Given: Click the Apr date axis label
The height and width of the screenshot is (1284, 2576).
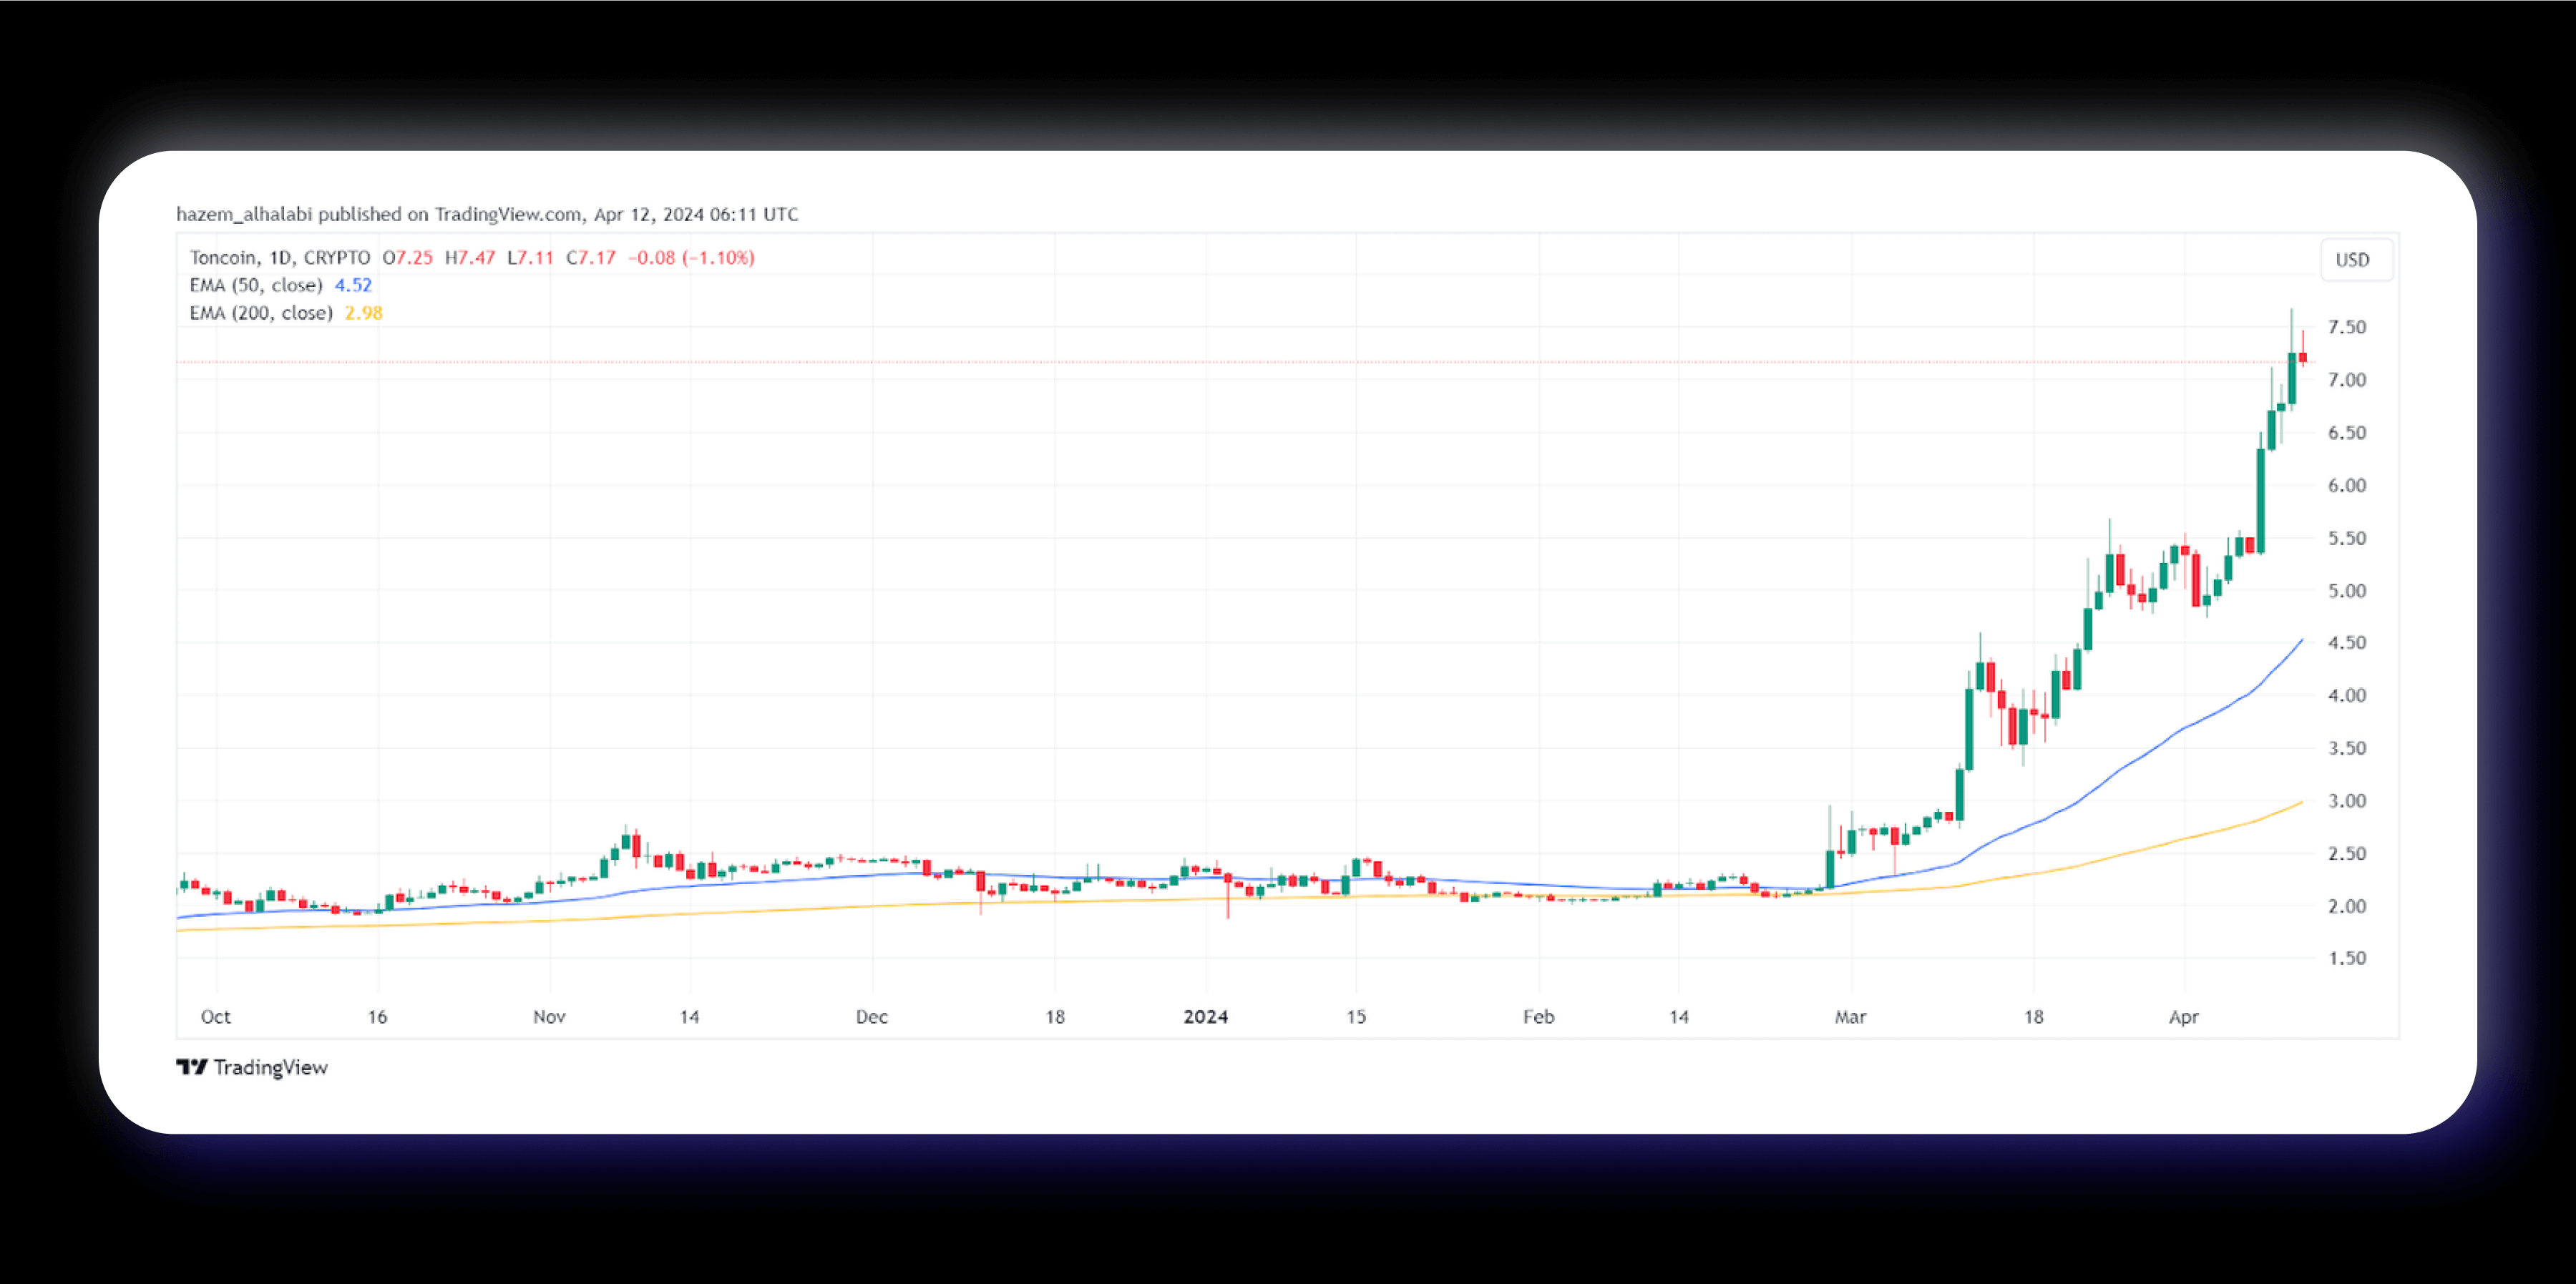Looking at the screenshot, I should point(2184,1017).
